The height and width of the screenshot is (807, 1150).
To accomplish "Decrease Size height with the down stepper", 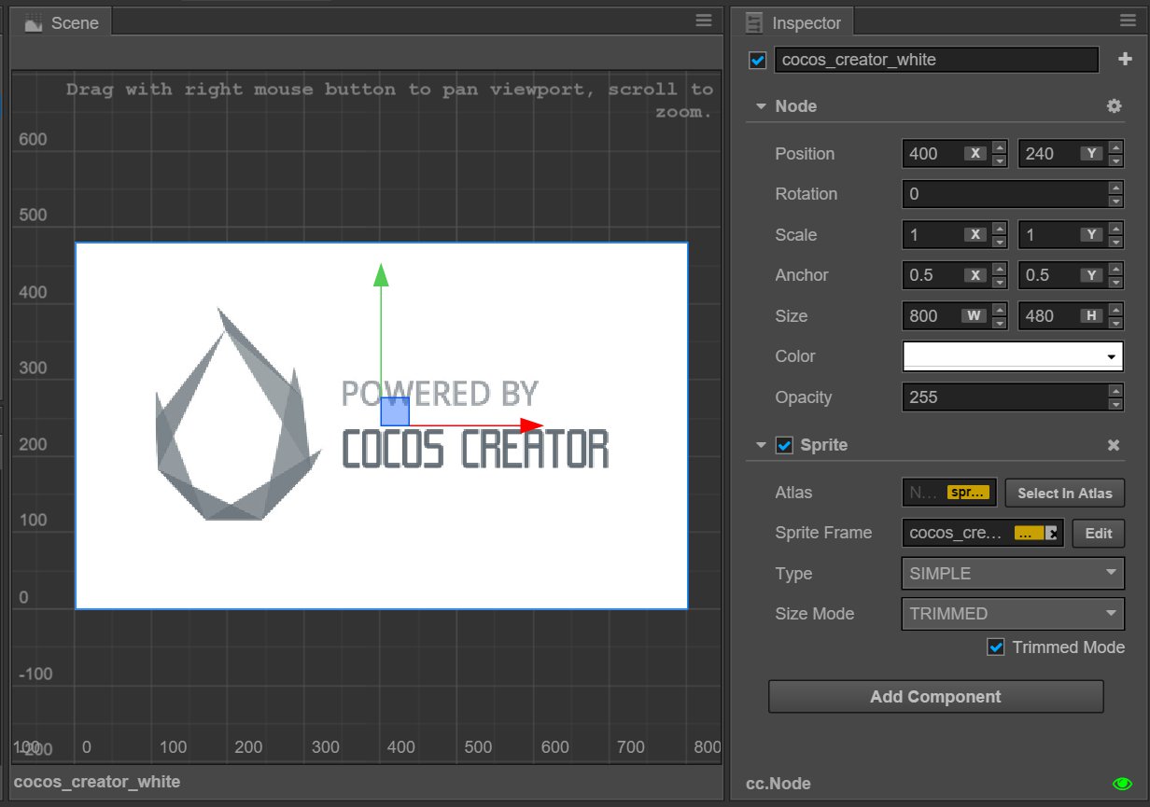I will 1115,324.
